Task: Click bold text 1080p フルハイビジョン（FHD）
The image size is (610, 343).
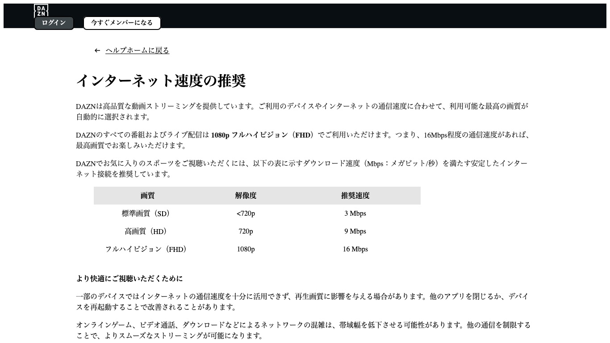Action: 263,135
